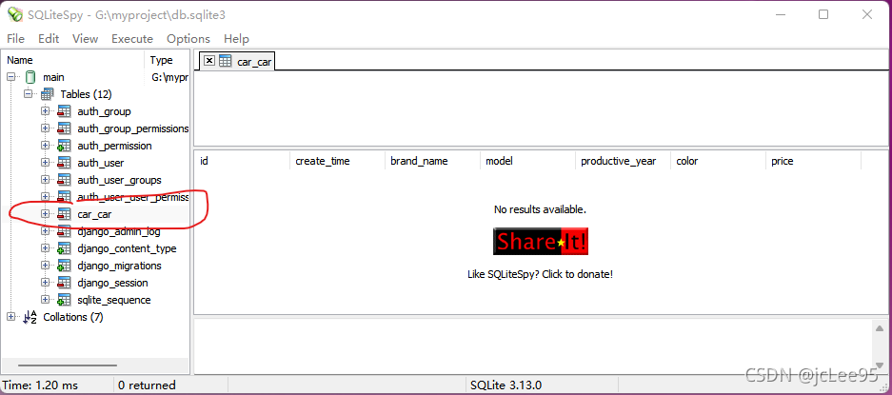
Task: Click the auth_group table icon
Action: pyautogui.click(x=64, y=111)
